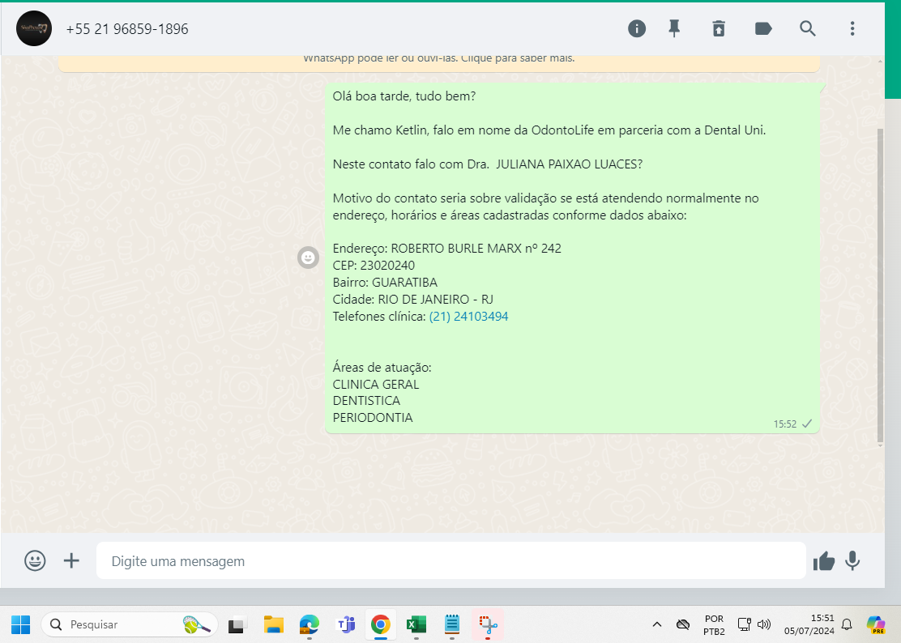Open the phone link (21) 24103494
The height and width of the screenshot is (643, 901).
pos(468,317)
